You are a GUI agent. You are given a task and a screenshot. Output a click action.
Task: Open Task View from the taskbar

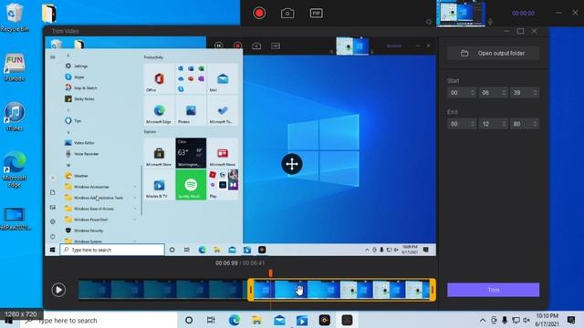point(211,320)
